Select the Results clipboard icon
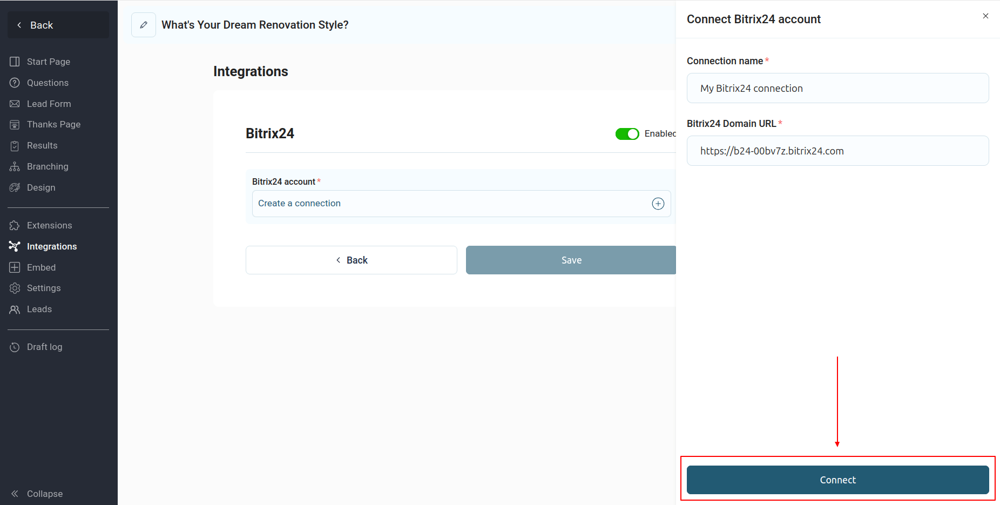Viewport: 1000px width, 505px height. (15, 146)
